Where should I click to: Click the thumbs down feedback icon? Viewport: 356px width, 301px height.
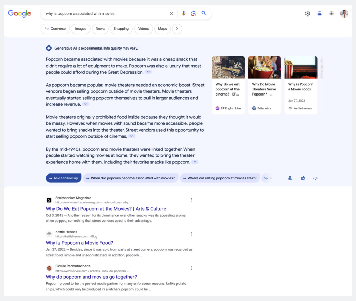point(315,178)
